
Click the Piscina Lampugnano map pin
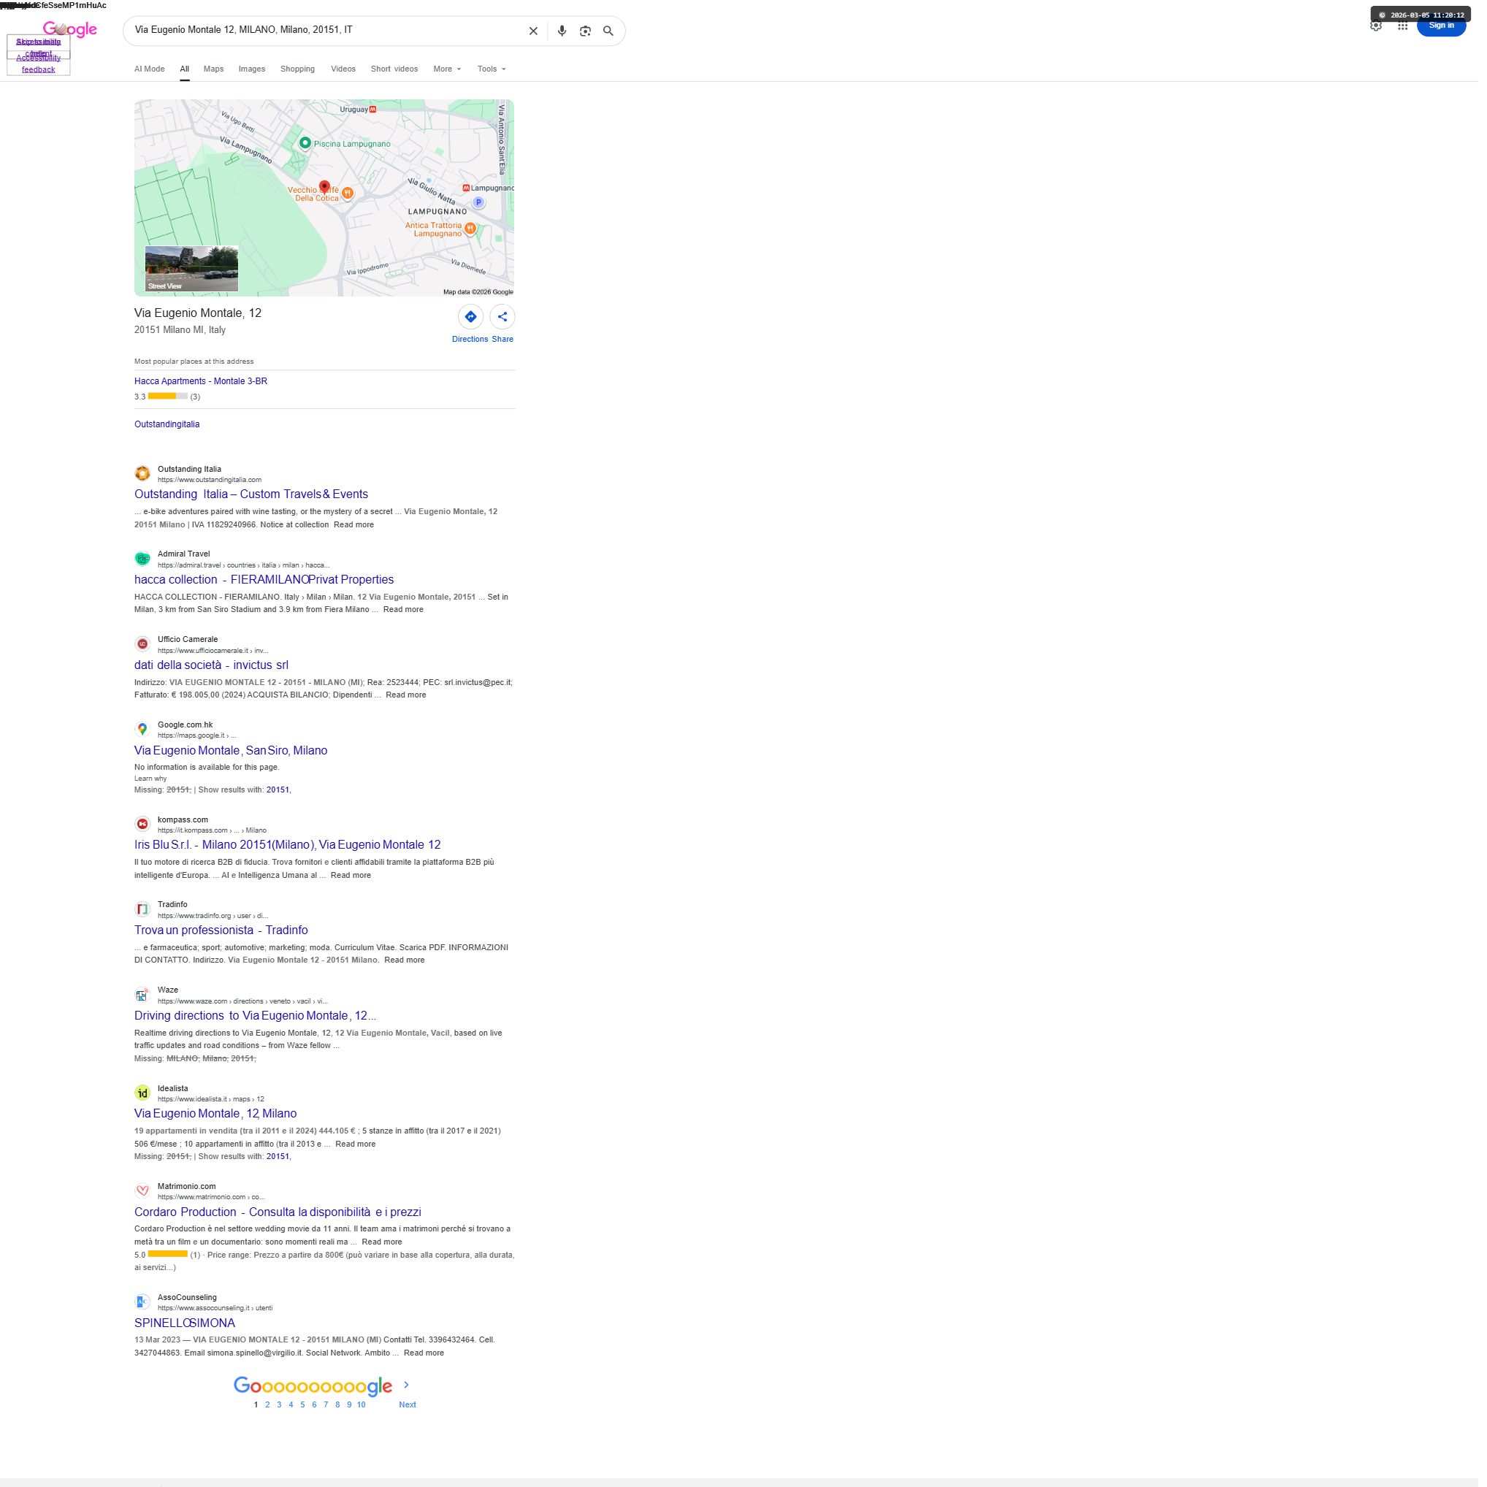(x=306, y=143)
